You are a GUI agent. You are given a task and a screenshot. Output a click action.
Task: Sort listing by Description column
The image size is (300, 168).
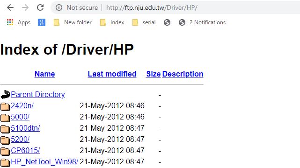point(183,74)
